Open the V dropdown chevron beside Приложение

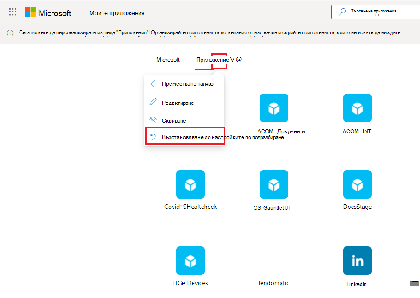pos(232,60)
